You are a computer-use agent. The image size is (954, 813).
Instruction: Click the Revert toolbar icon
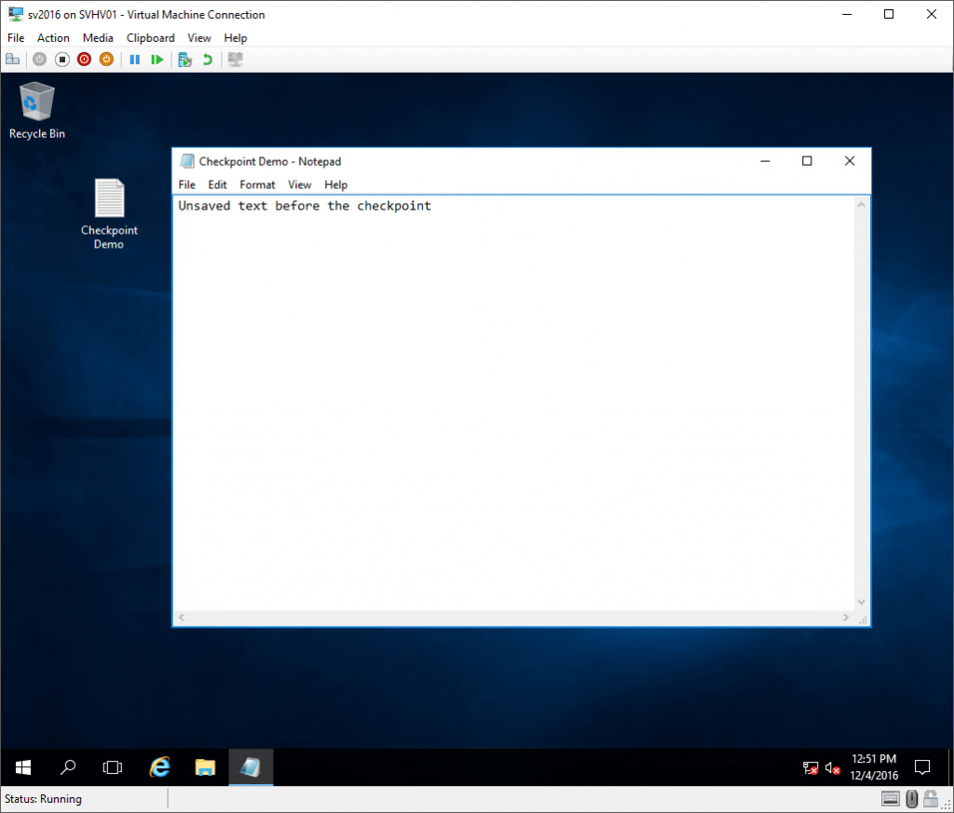point(208,60)
